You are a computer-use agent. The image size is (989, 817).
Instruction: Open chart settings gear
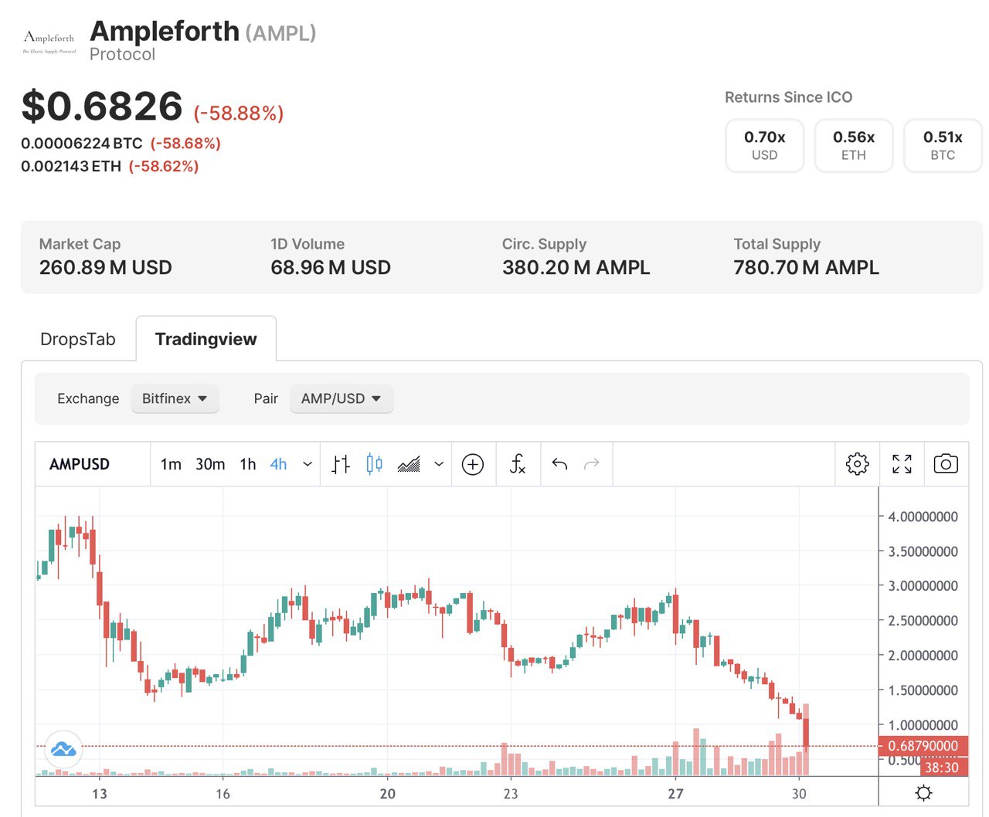tap(858, 464)
